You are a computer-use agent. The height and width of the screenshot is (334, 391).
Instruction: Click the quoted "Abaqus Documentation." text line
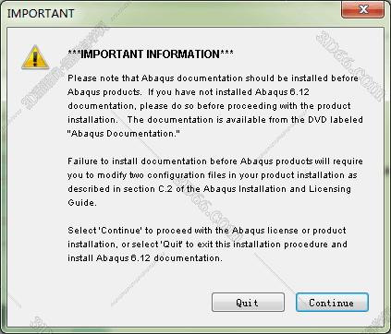point(124,134)
